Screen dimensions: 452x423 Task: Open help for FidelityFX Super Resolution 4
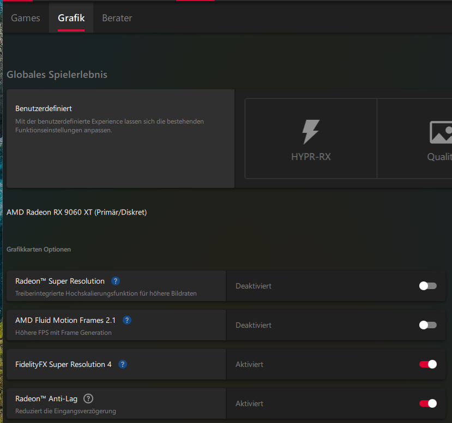coord(123,364)
